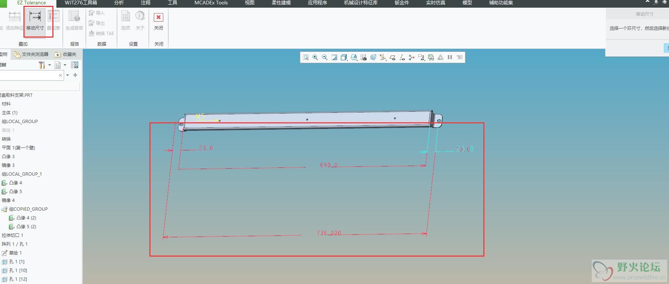
Task: Select 孔 1 [10] in the model tree
Action: point(15,270)
